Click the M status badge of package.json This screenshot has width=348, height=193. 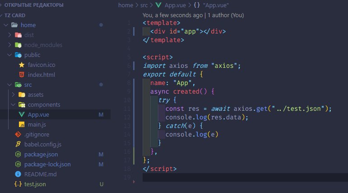(101, 154)
